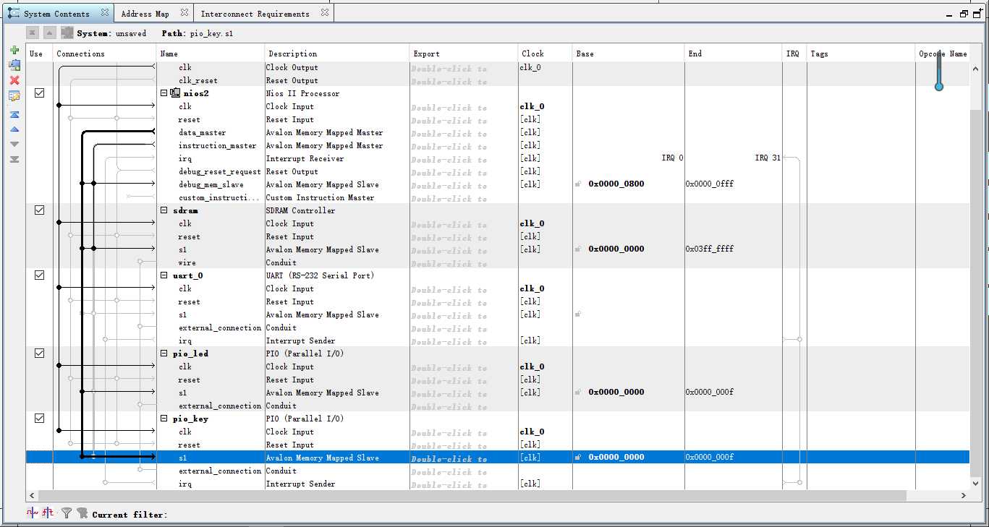Uncheck the Use box for uart_0
989x527 pixels.
39,275
